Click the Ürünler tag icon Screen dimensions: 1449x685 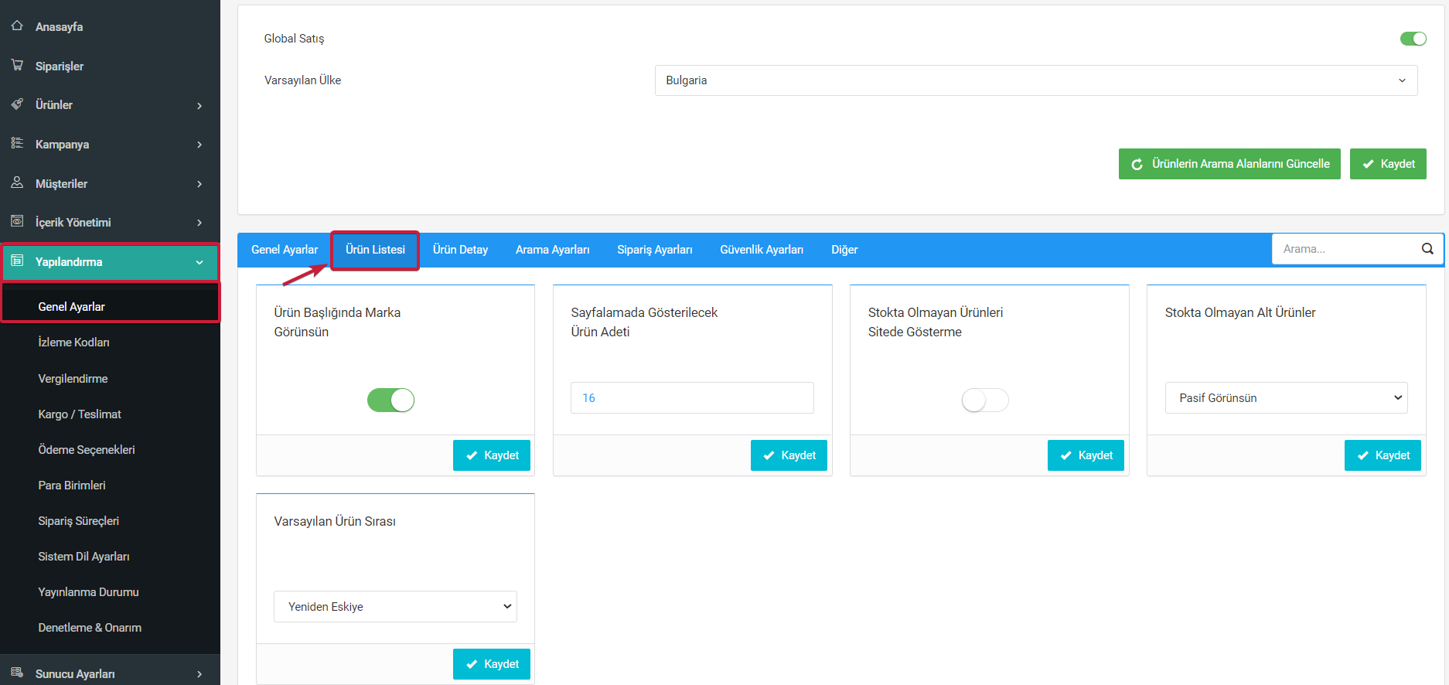point(17,104)
